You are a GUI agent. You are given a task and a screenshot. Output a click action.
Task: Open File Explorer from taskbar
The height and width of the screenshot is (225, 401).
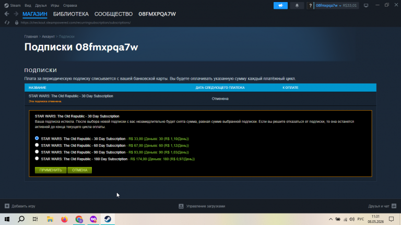50,219
